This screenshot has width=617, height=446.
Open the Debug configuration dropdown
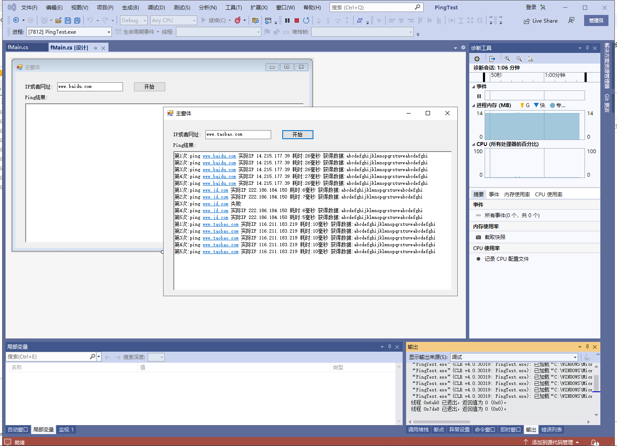(x=134, y=20)
